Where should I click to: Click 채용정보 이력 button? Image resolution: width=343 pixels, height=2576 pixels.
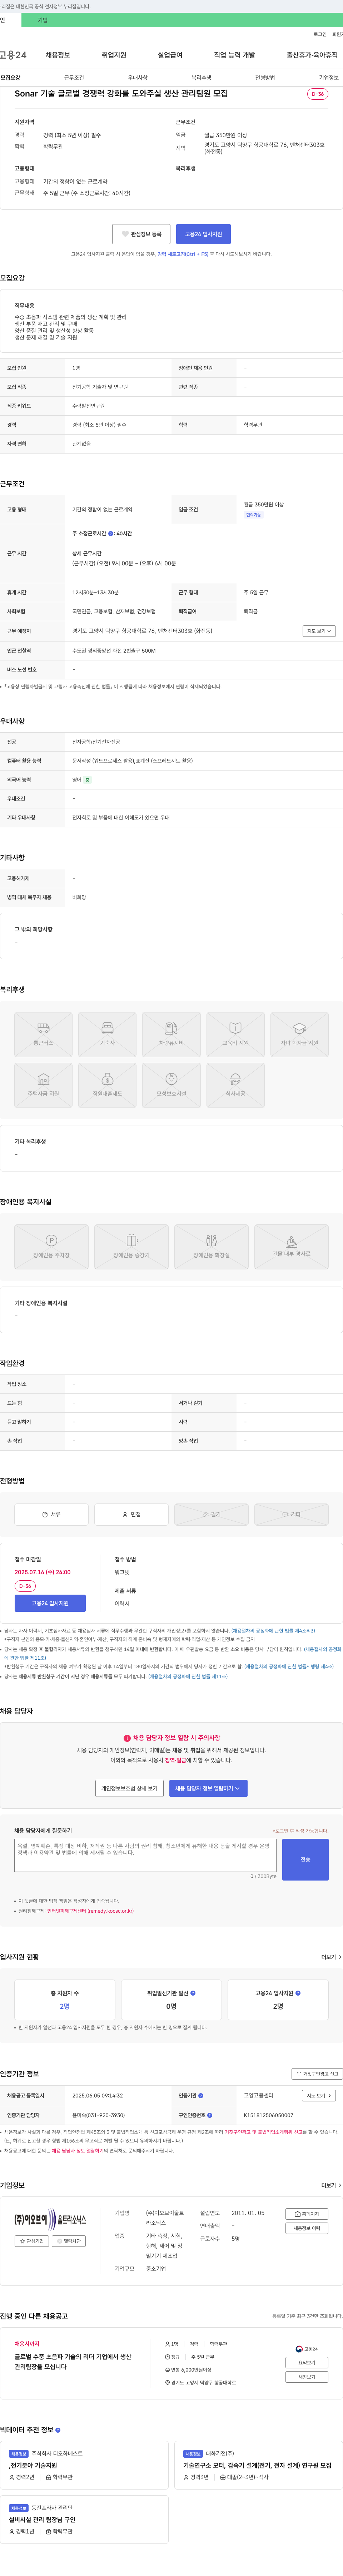point(307,2228)
